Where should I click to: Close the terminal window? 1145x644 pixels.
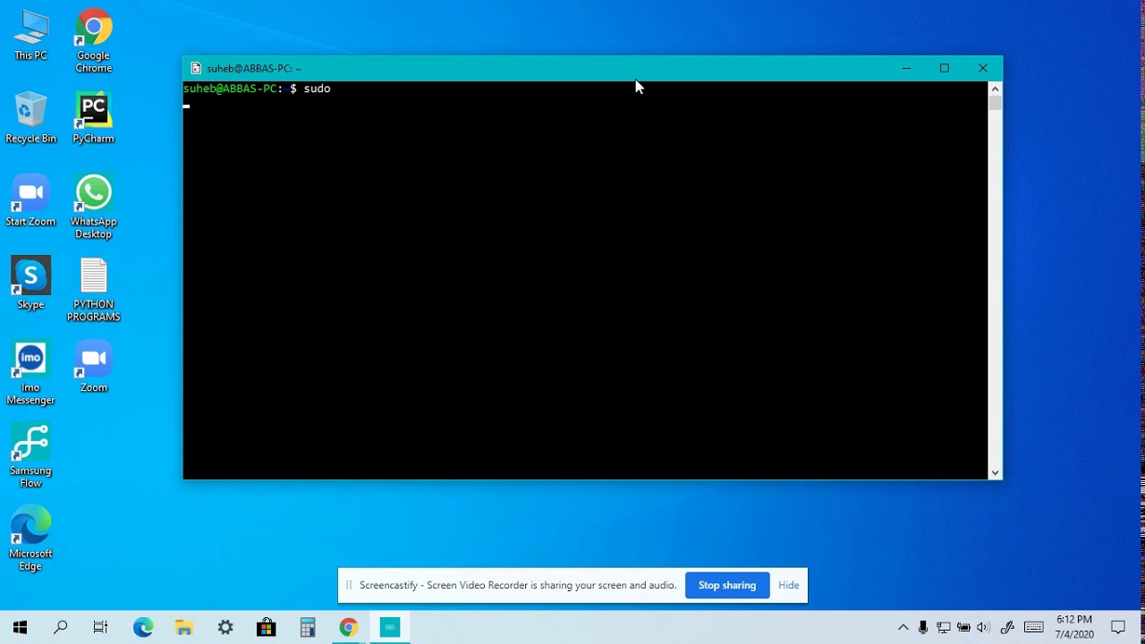pos(983,68)
